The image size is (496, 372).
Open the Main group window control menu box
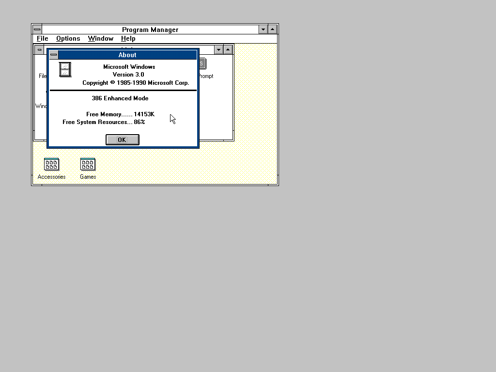(x=39, y=50)
